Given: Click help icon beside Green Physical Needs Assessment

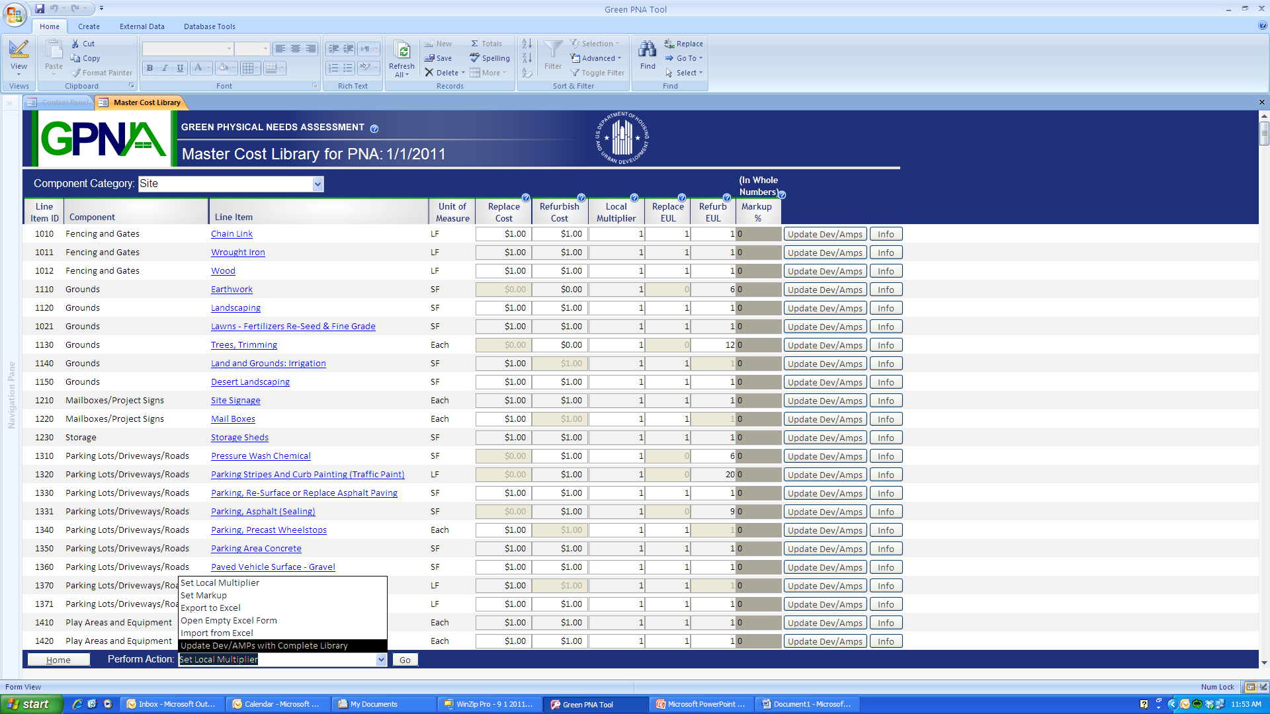Looking at the screenshot, I should coord(374,128).
